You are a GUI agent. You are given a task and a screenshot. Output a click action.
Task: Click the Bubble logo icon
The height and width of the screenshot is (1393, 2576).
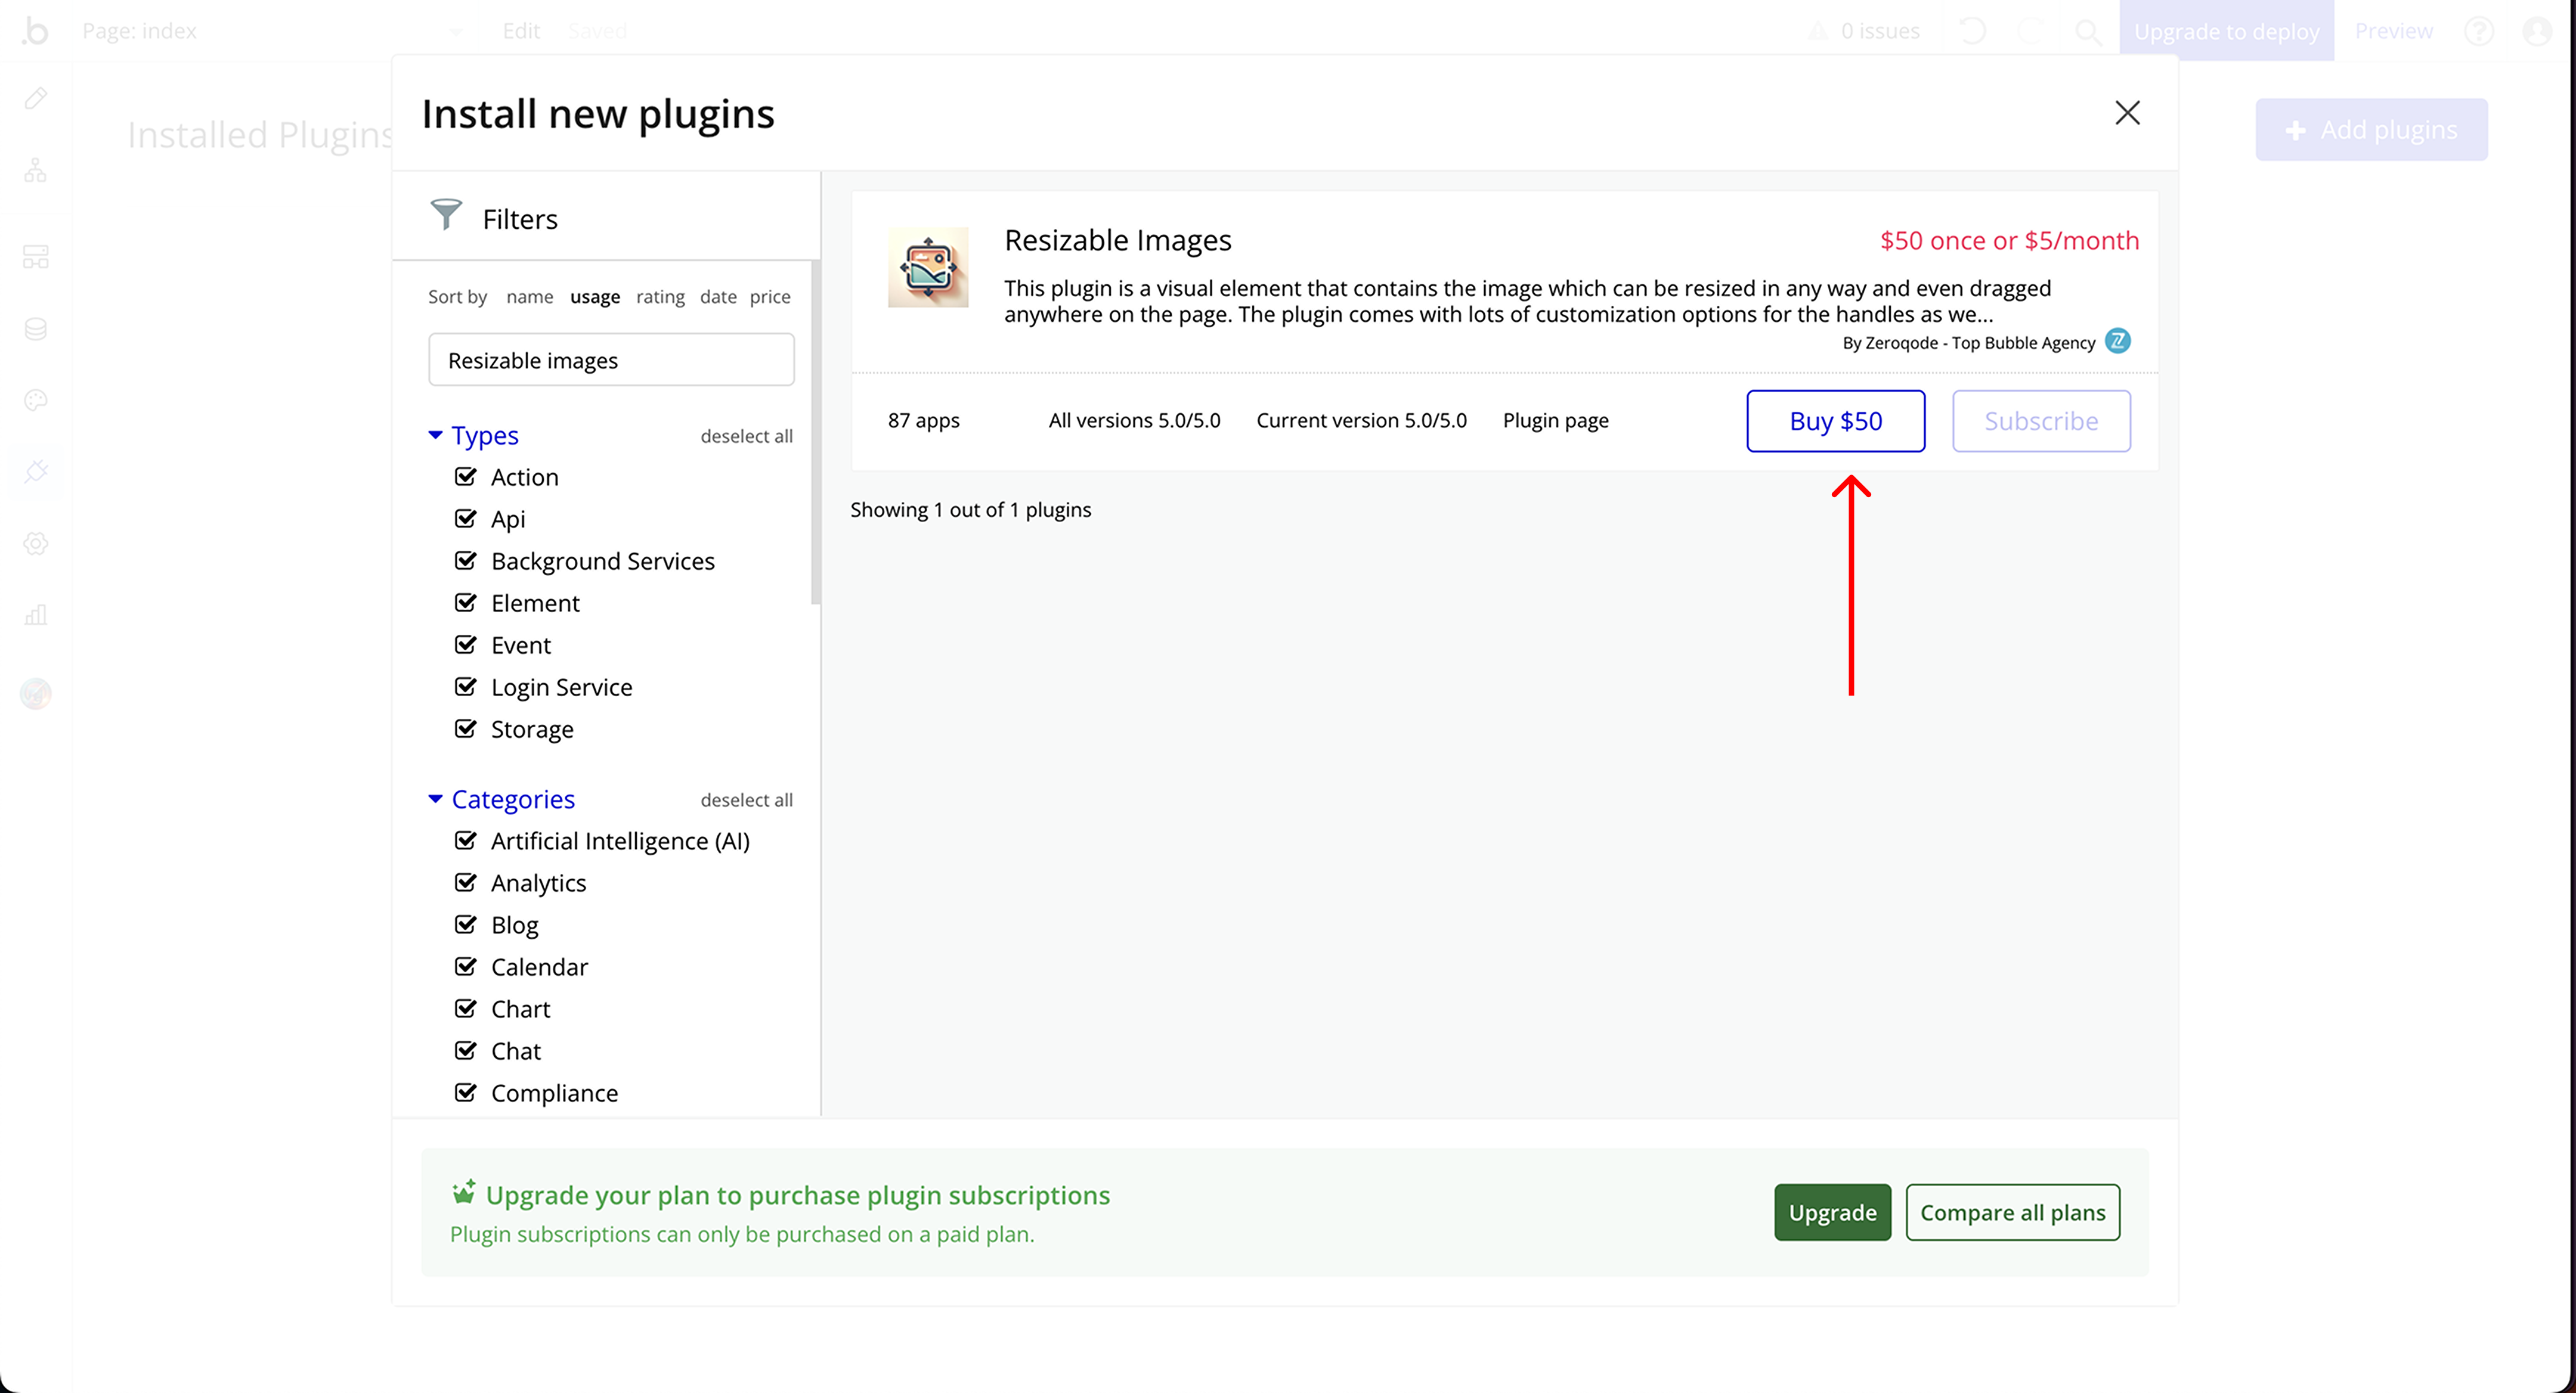pos(35,31)
